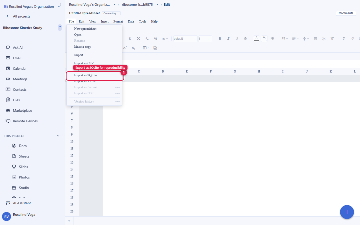Viewport: 360px width, 225px height.
Task: Select column D header
Action: pos(163,71)
